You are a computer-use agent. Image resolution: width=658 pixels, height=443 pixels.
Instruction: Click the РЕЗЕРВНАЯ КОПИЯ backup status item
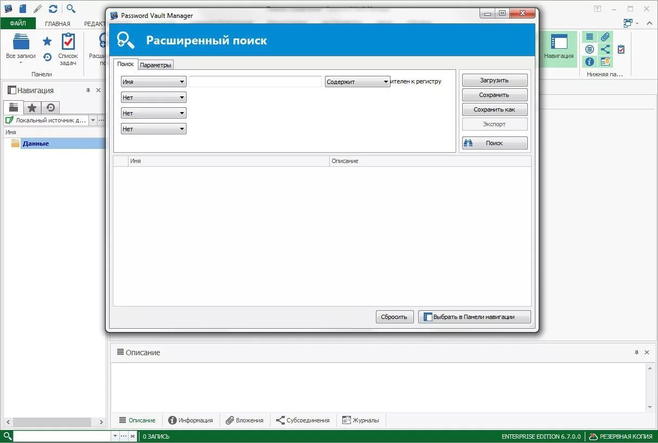(x=622, y=437)
